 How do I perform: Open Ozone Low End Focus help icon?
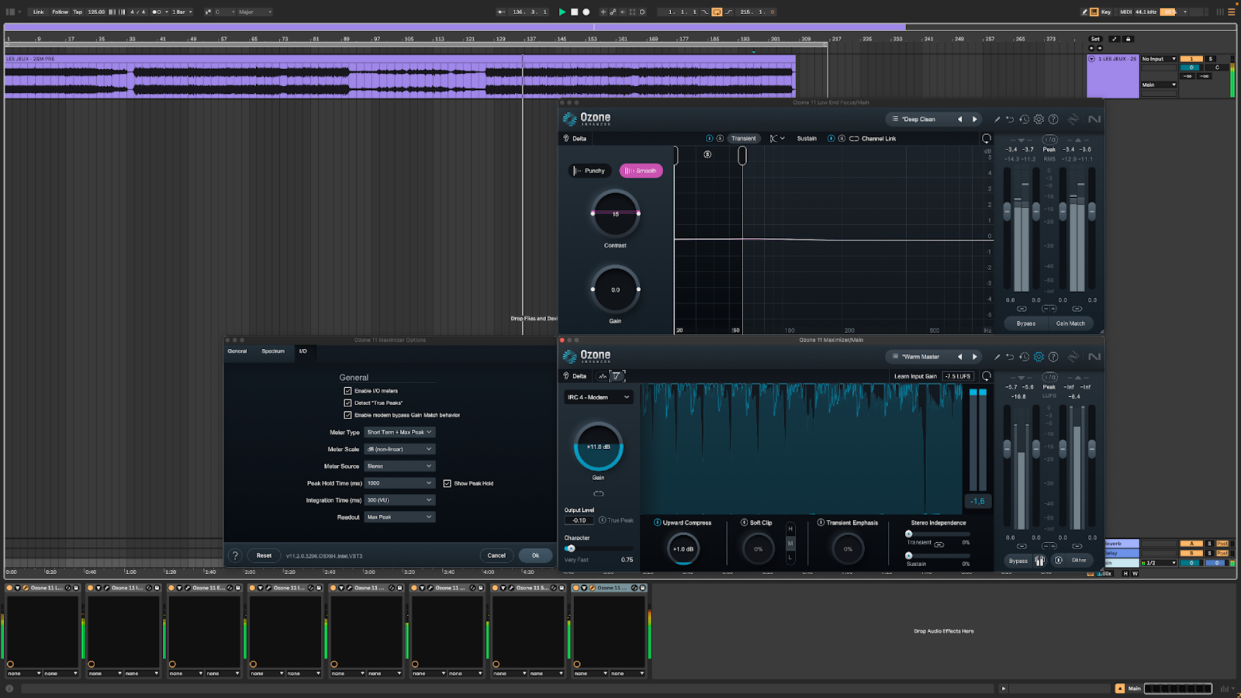pos(1054,119)
